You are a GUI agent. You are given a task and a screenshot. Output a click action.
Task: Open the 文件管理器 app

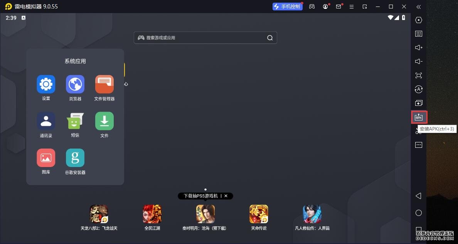coord(104,84)
